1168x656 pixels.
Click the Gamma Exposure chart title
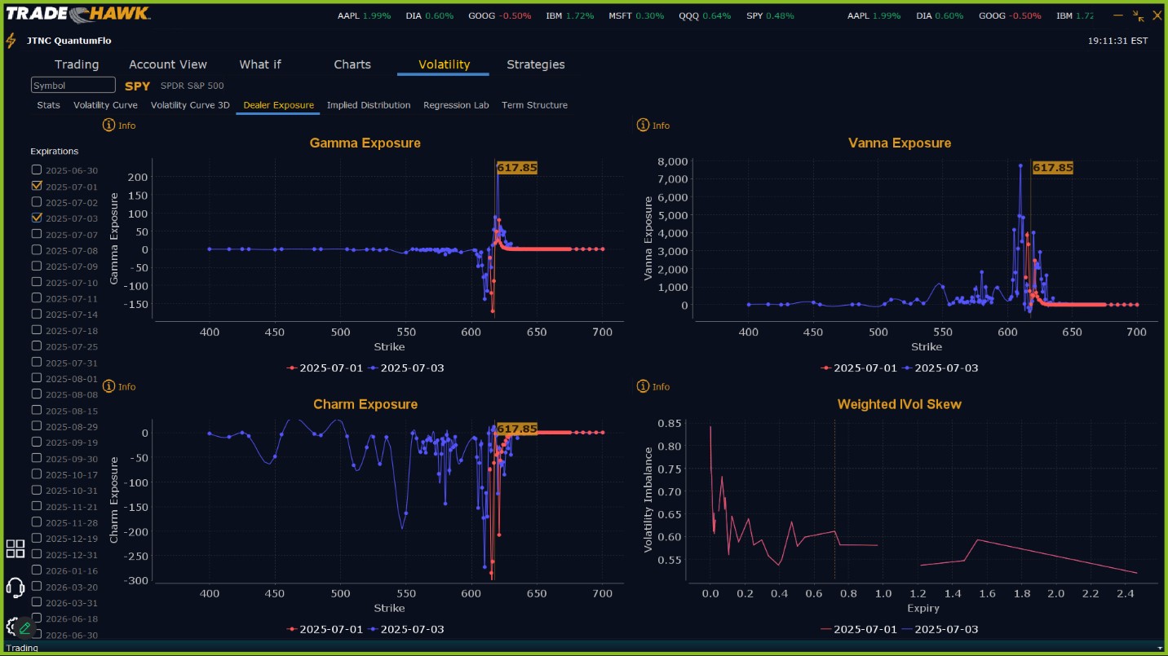coord(365,143)
